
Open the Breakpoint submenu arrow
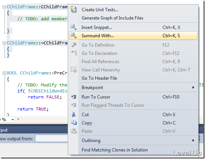point(193,88)
